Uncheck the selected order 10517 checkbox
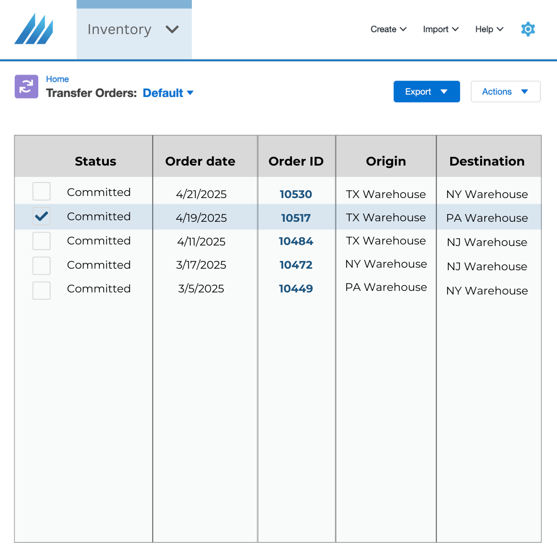 point(41,217)
